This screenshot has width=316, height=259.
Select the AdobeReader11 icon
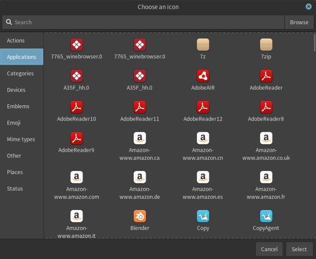point(140,107)
